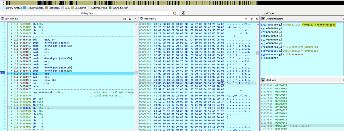Viewport: 344px width, 131px height.
Task: Click the General registers panel icon
Action: (263, 19)
